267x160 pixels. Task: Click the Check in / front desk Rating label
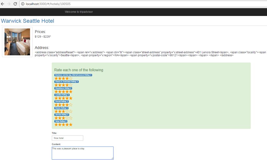66,82
